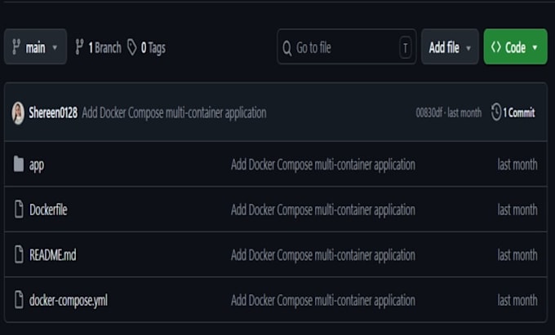Image resolution: width=555 pixels, height=335 pixels.
Task: Expand the Add file dropdown
Action: [x=450, y=46]
